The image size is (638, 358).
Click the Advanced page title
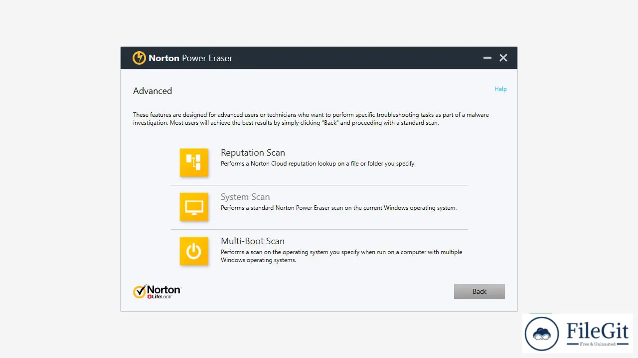tap(153, 91)
